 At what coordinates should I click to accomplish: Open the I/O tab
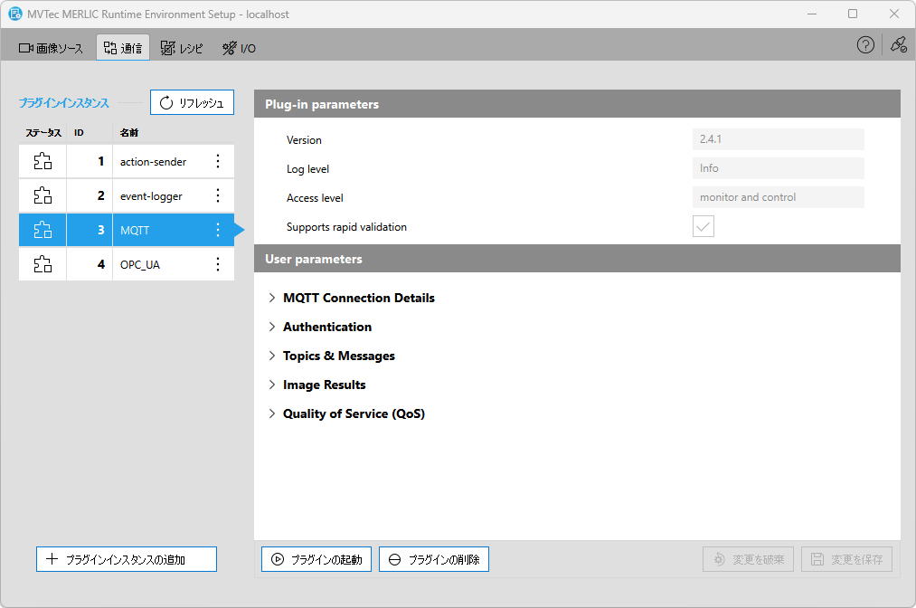(x=239, y=48)
